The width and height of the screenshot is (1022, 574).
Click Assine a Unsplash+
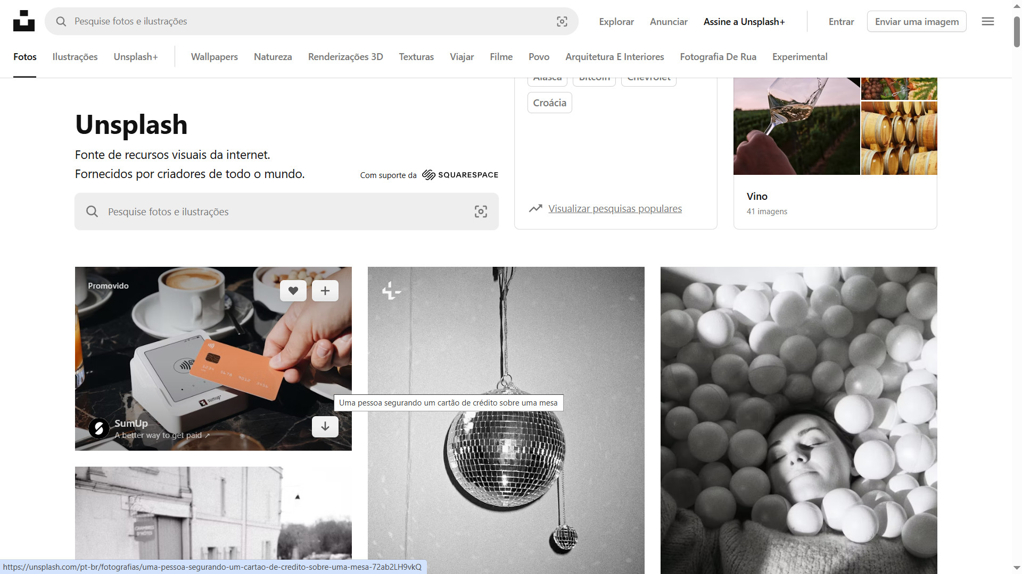point(744,22)
